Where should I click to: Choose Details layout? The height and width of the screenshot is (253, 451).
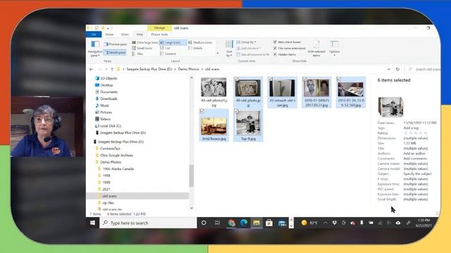point(195,48)
